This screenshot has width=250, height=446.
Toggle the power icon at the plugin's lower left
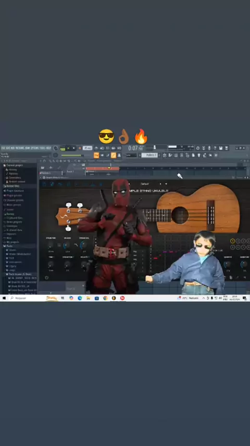click(x=46, y=277)
